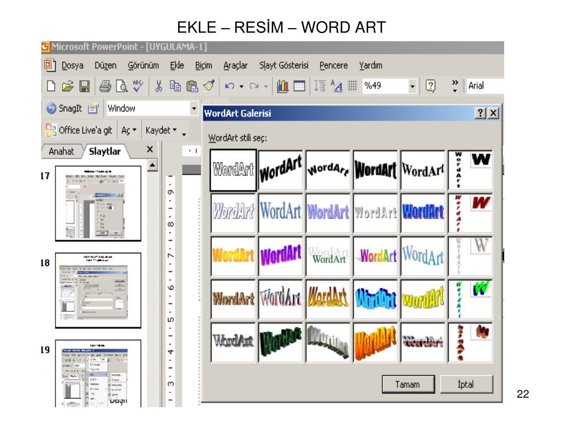Open the Pencere menu

coord(334,66)
